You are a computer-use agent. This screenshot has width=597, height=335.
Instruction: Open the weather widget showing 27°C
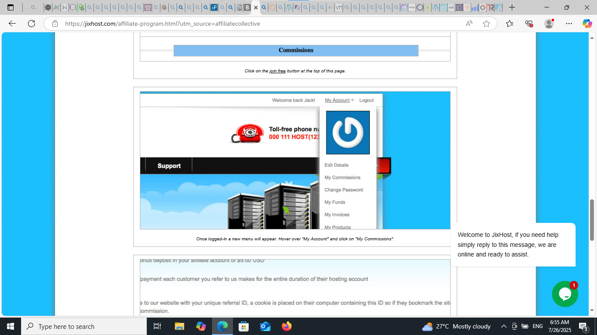[x=456, y=326]
